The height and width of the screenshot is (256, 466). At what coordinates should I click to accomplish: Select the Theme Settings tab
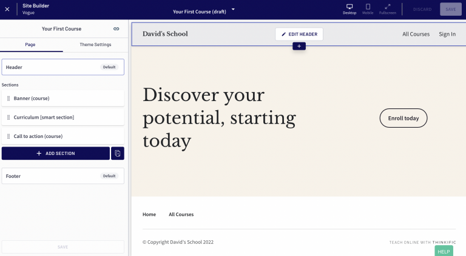point(95,44)
